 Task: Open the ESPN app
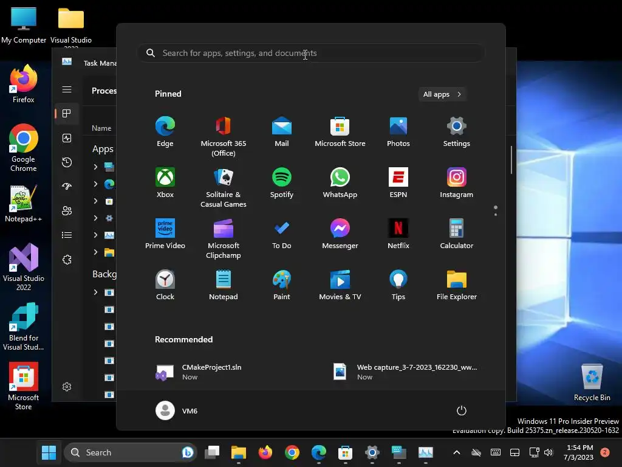(398, 182)
